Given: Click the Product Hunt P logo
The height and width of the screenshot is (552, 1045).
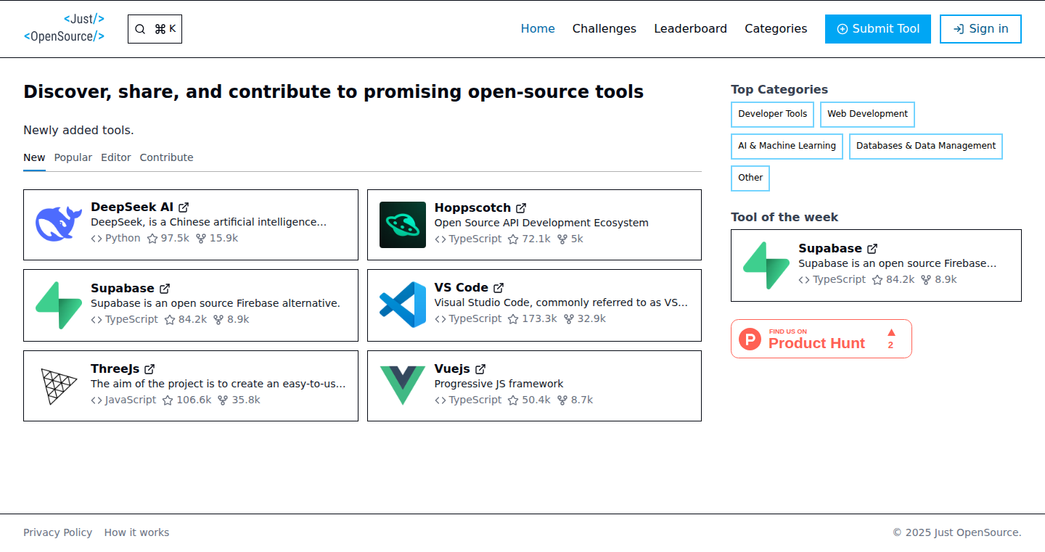Looking at the screenshot, I should [750, 339].
